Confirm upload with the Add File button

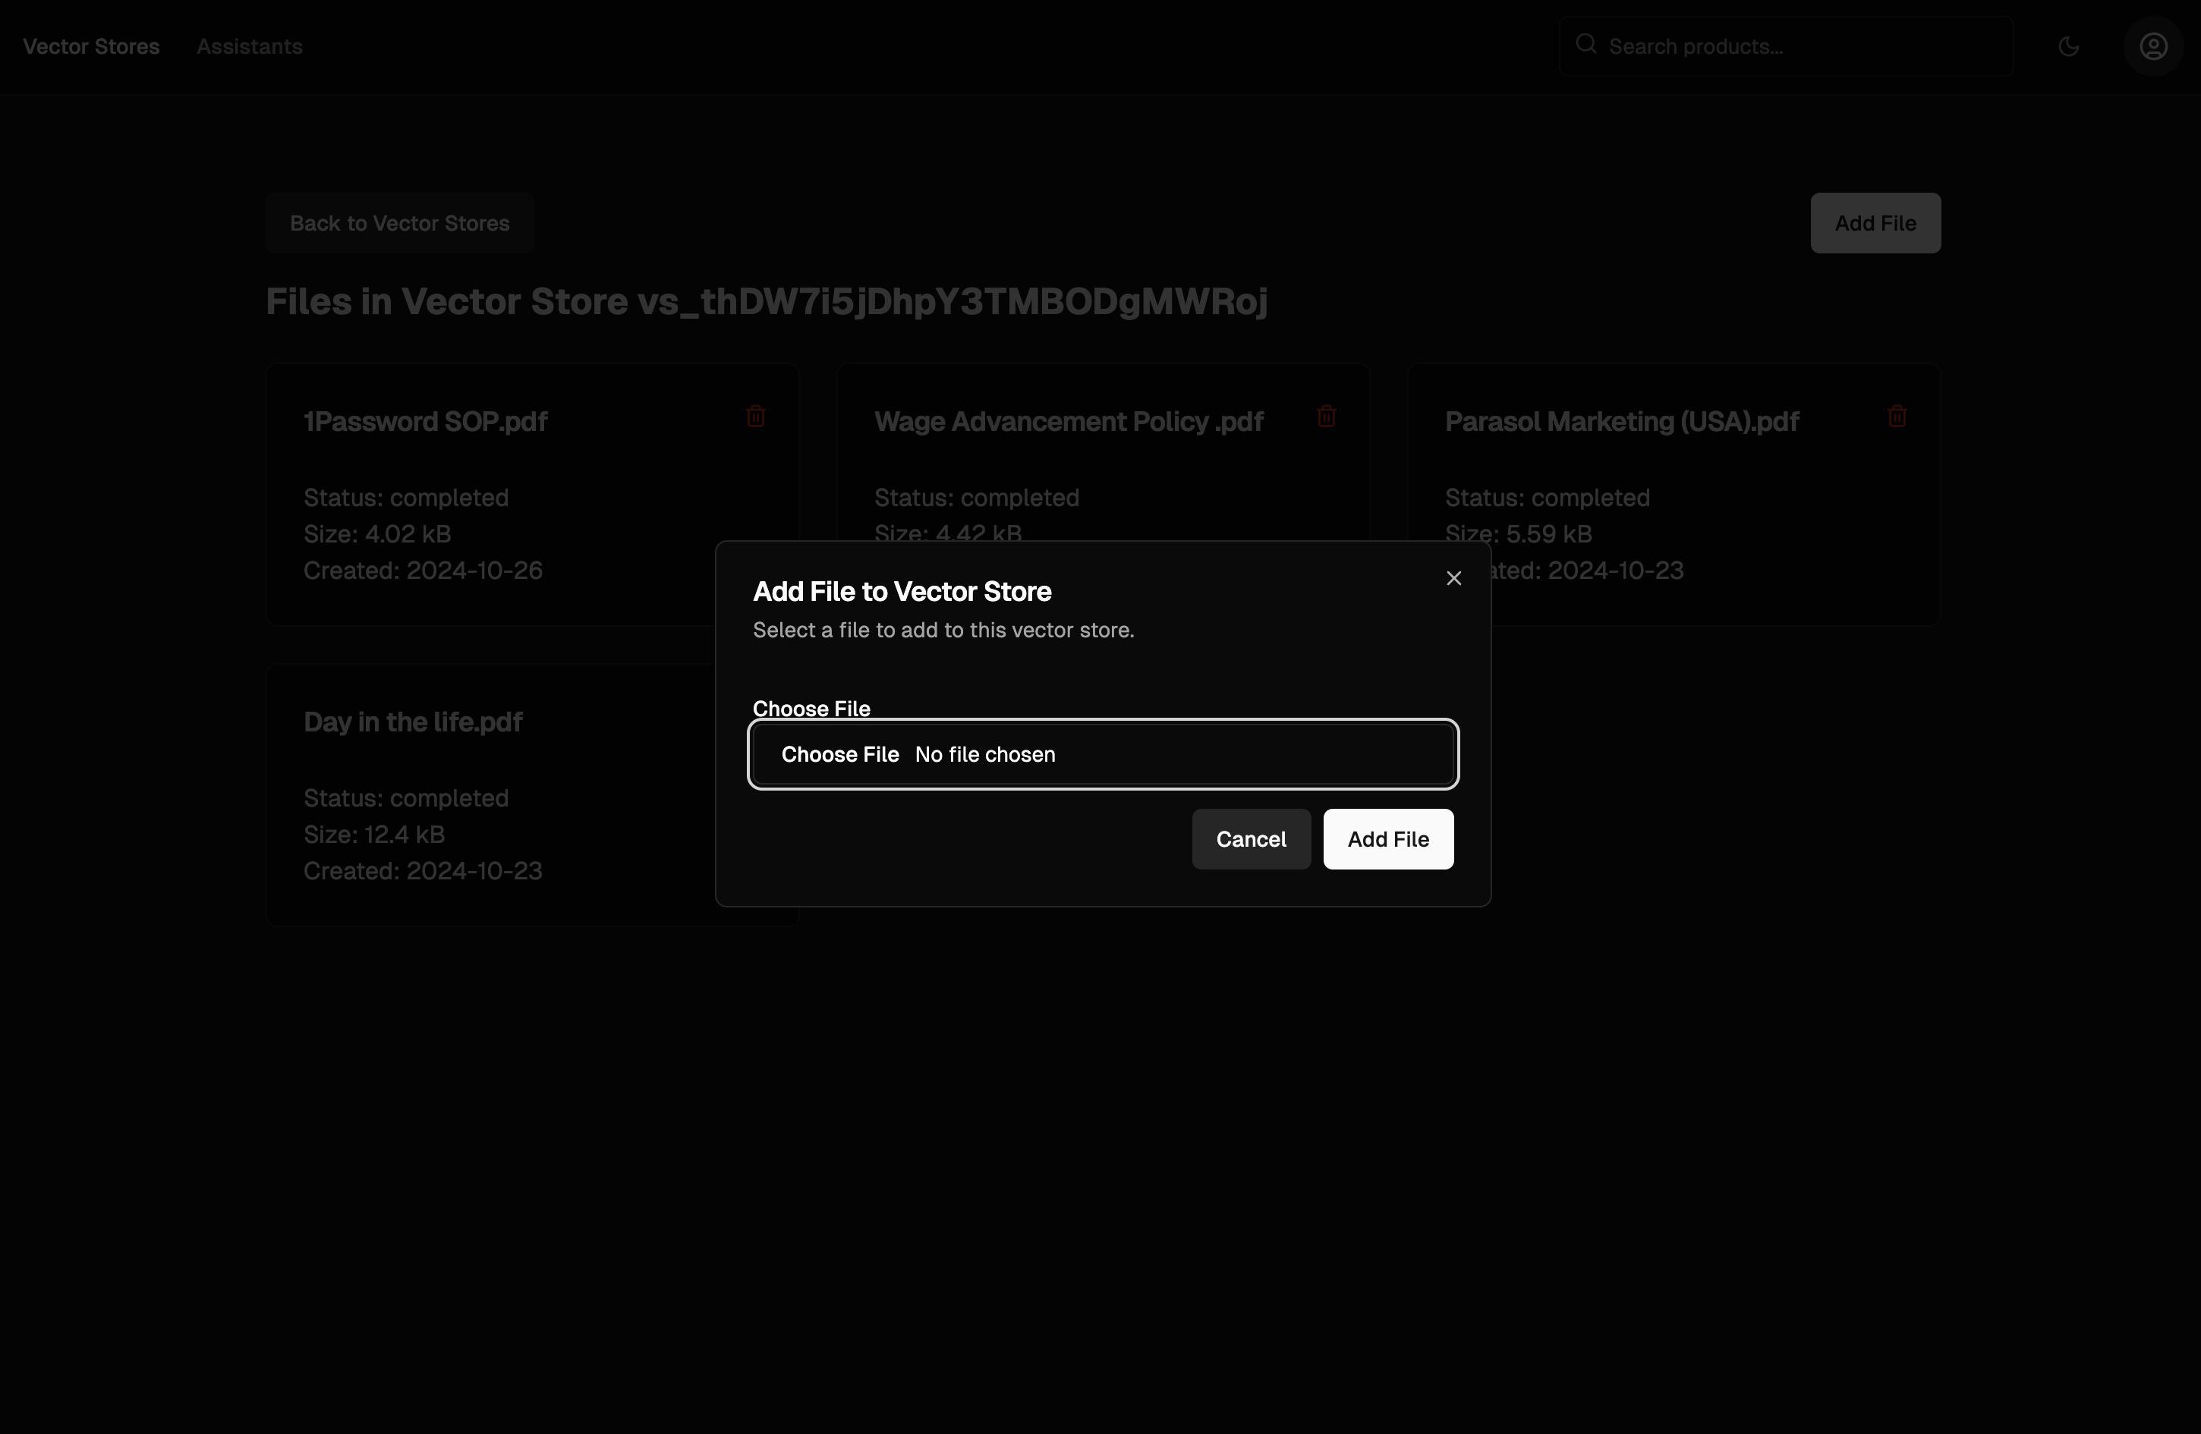pos(1387,838)
